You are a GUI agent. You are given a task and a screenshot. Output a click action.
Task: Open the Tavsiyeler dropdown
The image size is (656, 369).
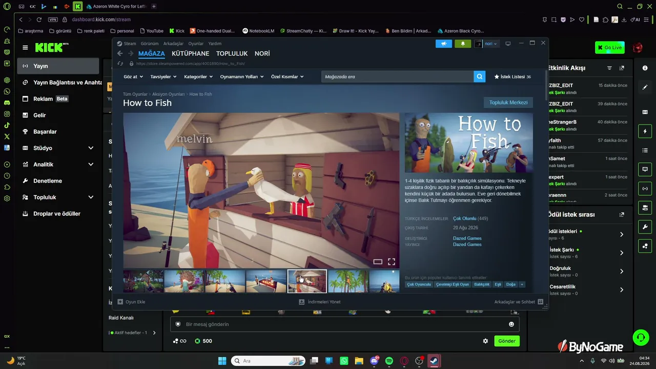[163, 76]
